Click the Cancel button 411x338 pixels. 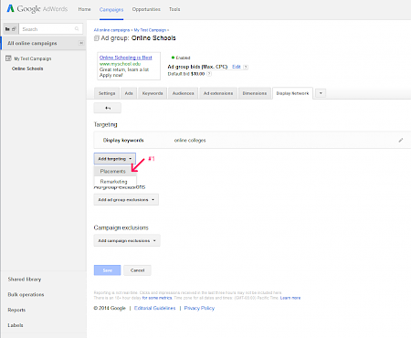click(137, 270)
